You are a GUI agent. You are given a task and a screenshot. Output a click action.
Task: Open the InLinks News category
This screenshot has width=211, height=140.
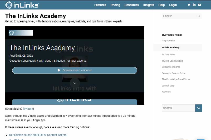click(x=169, y=54)
